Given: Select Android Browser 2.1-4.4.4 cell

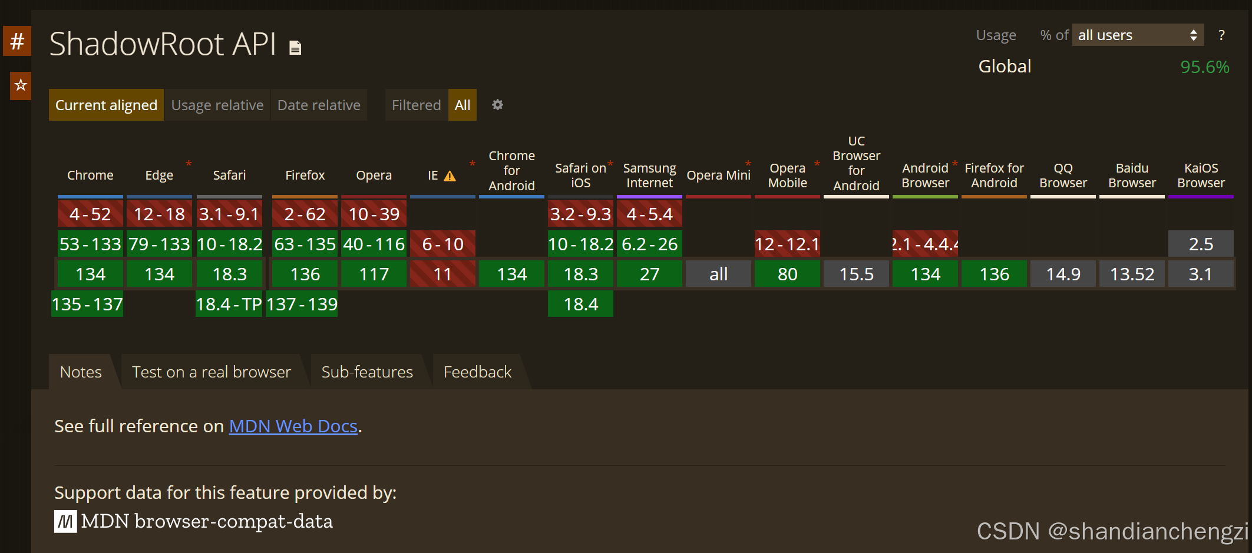Looking at the screenshot, I should click(x=925, y=244).
